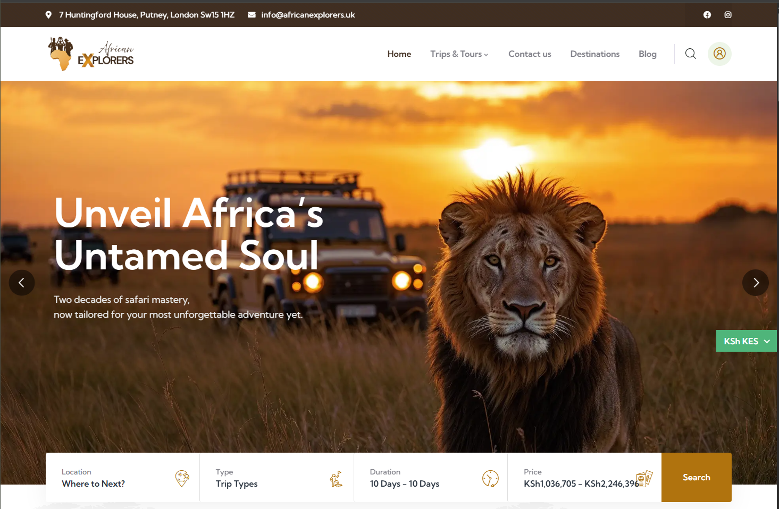Go to previous hero slide
This screenshot has height=509, width=779.
(22, 283)
